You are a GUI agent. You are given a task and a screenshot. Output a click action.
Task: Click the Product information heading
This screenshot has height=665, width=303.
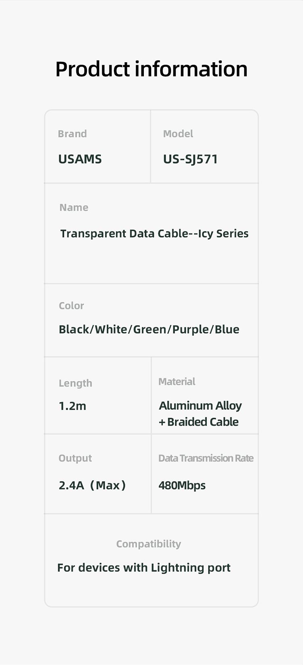pyautogui.click(x=151, y=69)
